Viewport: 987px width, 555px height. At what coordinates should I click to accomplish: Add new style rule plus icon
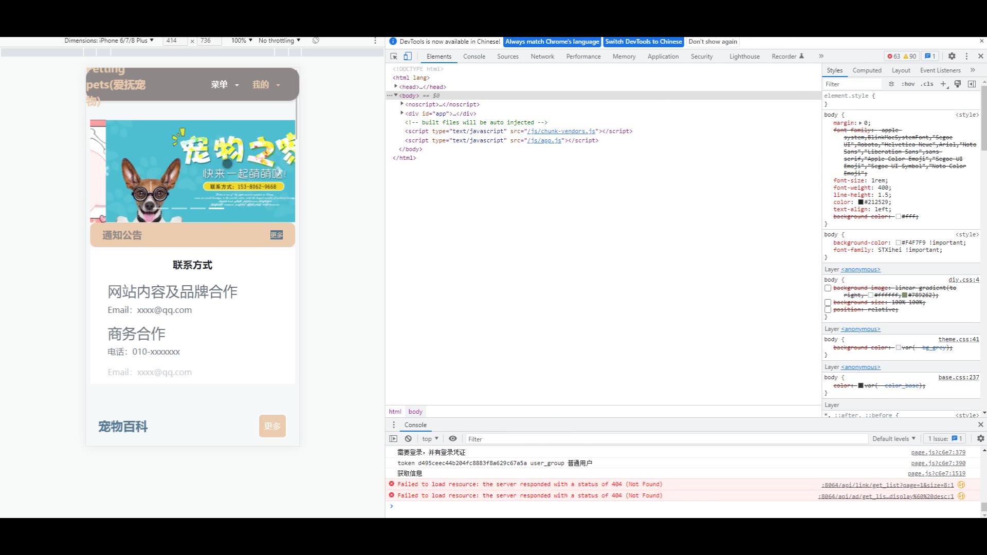(943, 84)
